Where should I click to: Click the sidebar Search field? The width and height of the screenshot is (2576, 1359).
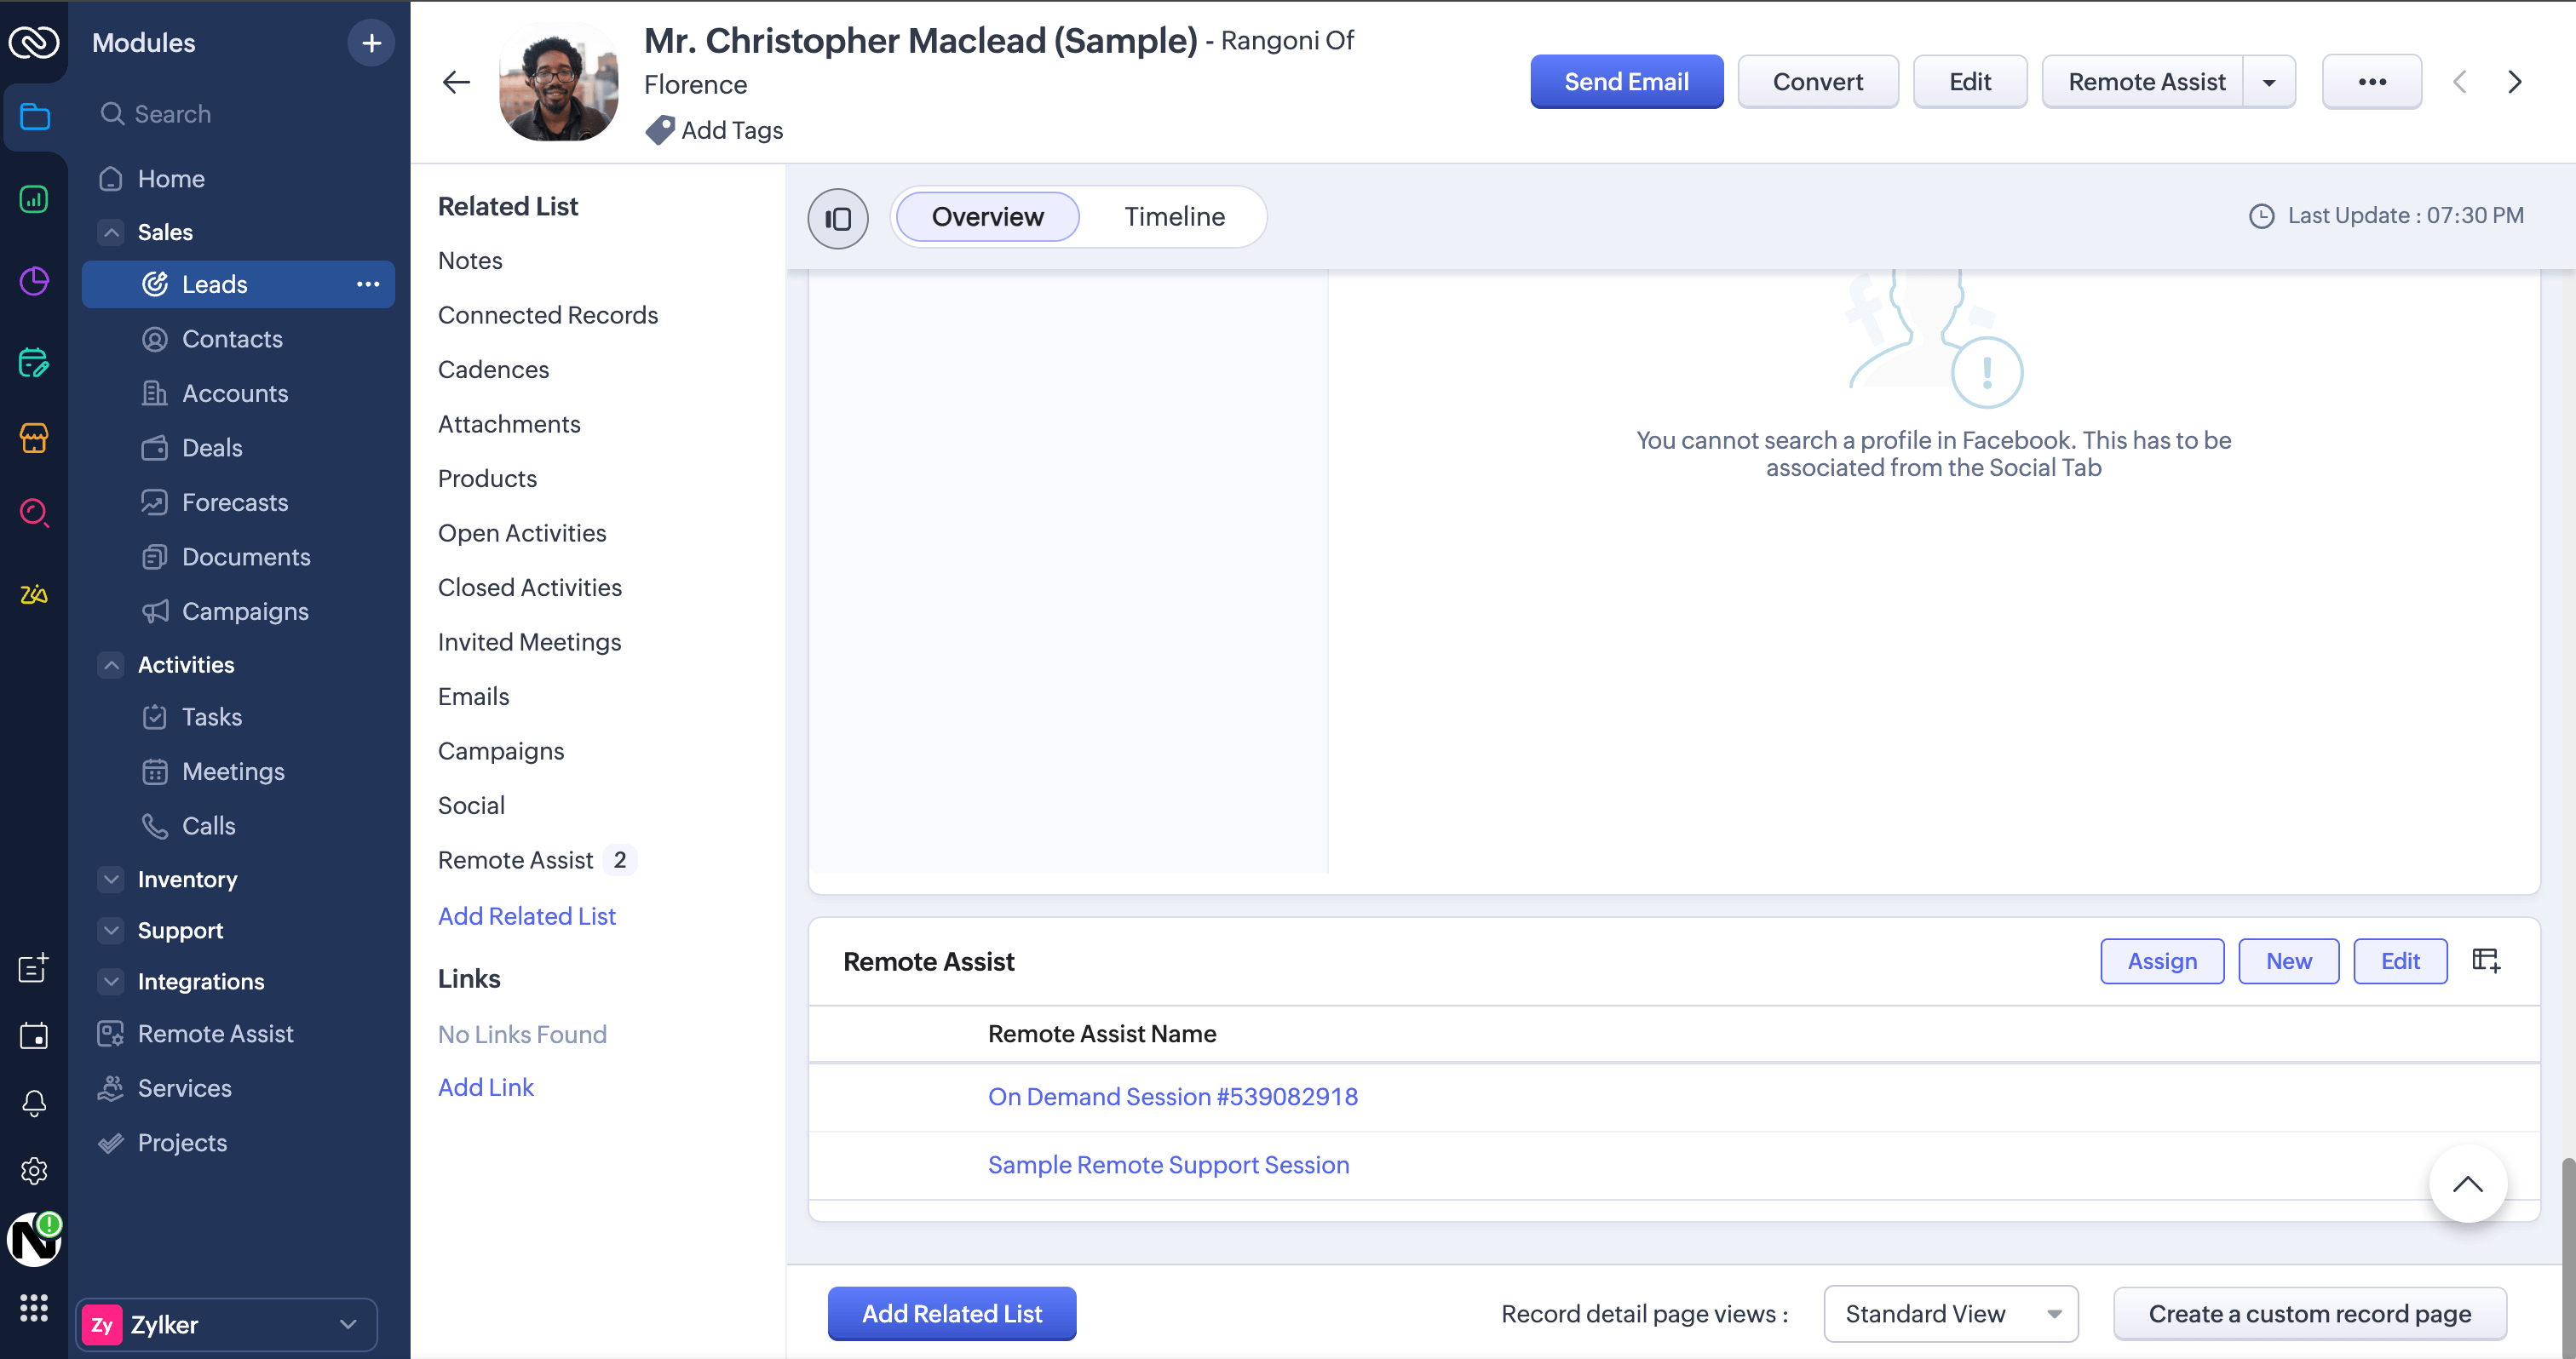pyautogui.click(x=172, y=114)
